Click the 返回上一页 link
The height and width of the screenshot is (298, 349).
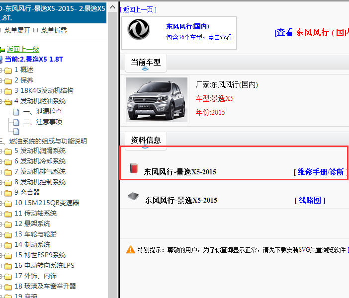[138, 9]
